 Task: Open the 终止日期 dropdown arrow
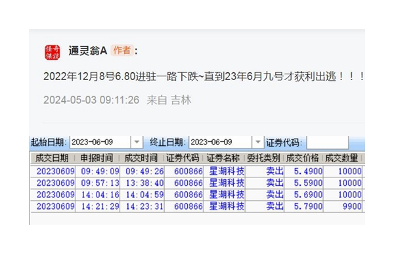point(258,142)
